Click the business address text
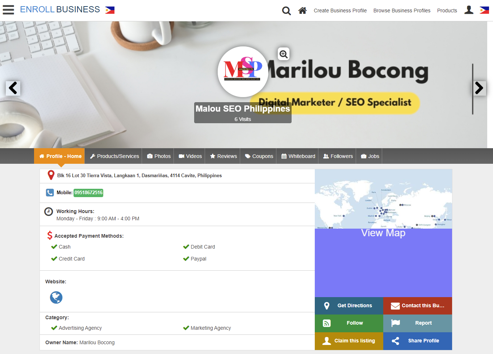The height and width of the screenshot is (354, 493). click(x=139, y=176)
